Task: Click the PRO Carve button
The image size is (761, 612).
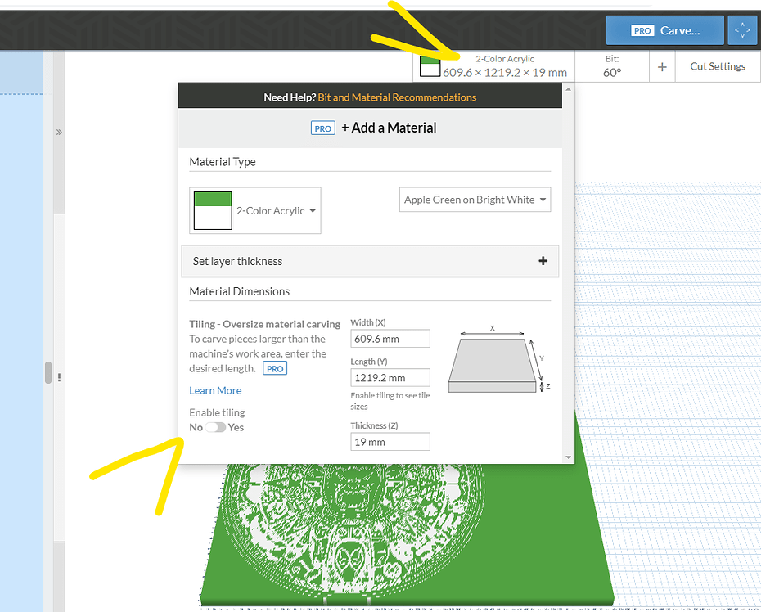Action: coord(664,30)
